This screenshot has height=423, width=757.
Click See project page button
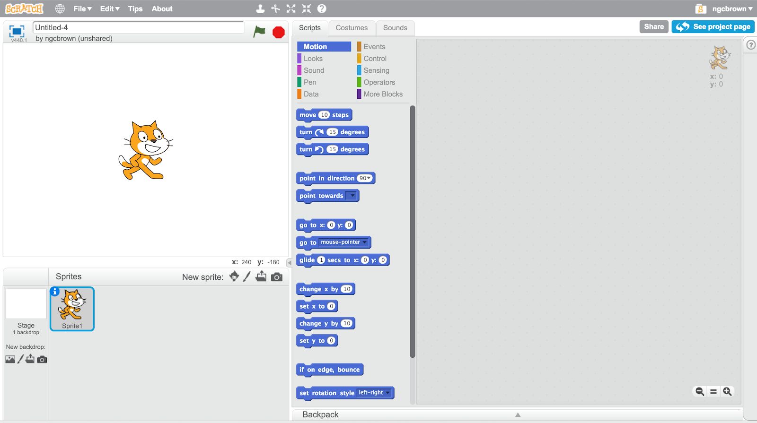pyautogui.click(x=713, y=26)
